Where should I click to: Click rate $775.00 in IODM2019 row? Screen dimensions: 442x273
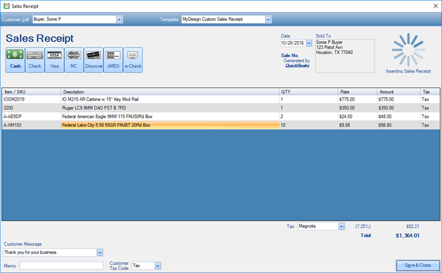357,99
